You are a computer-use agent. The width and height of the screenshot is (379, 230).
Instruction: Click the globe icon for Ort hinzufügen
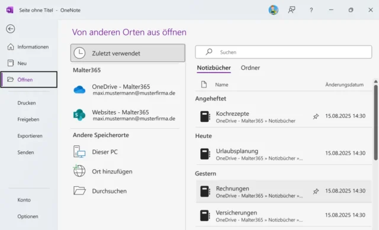79,171
